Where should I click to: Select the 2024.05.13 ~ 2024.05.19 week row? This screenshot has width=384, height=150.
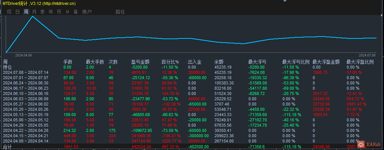point(192,115)
